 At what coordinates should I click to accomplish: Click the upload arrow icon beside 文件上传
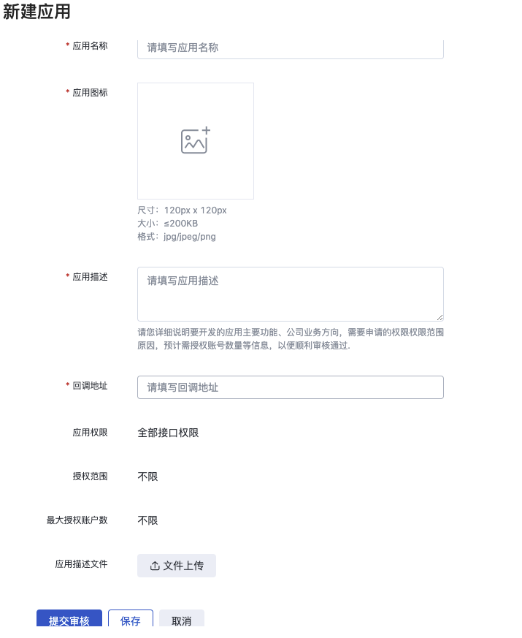tap(155, 566)
